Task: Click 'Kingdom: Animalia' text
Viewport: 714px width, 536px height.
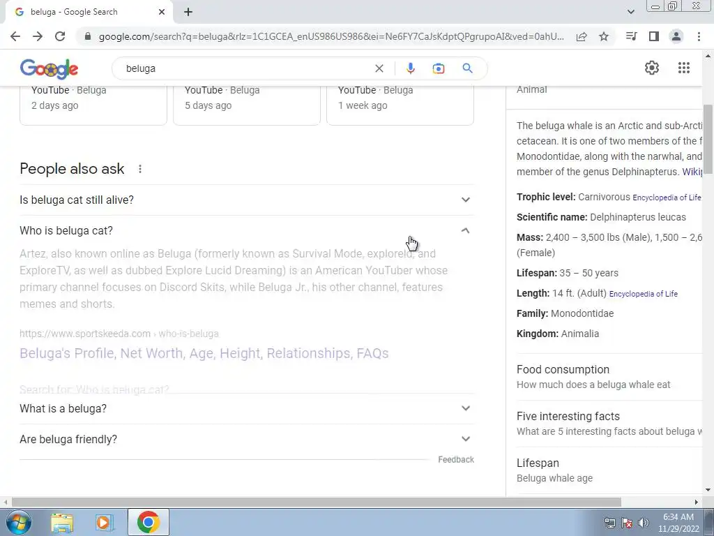Action: tap(558, 334)
